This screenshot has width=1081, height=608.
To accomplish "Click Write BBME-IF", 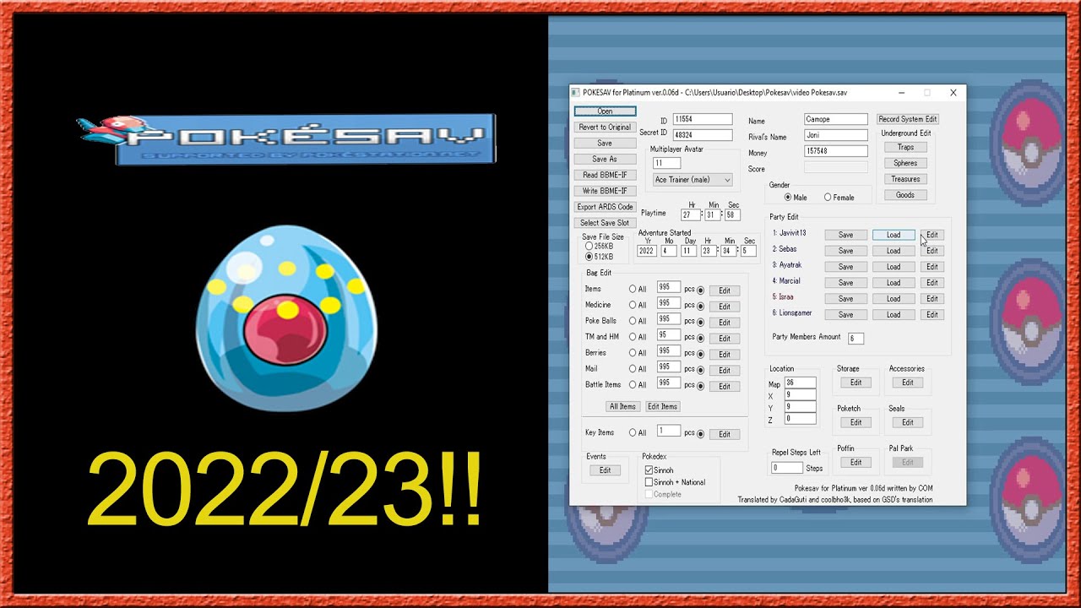I will [x=605, y=191].
